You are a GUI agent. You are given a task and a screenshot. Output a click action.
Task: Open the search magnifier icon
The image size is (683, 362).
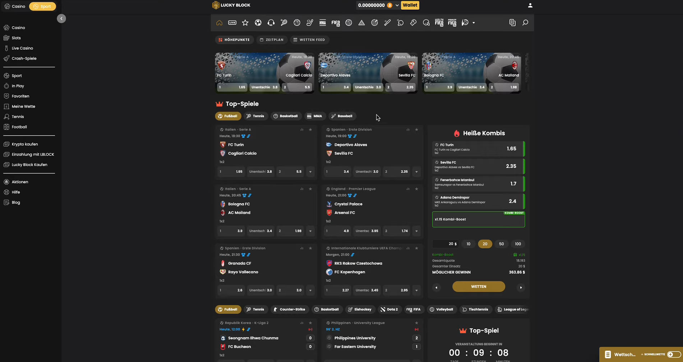(x=525, y=23)
